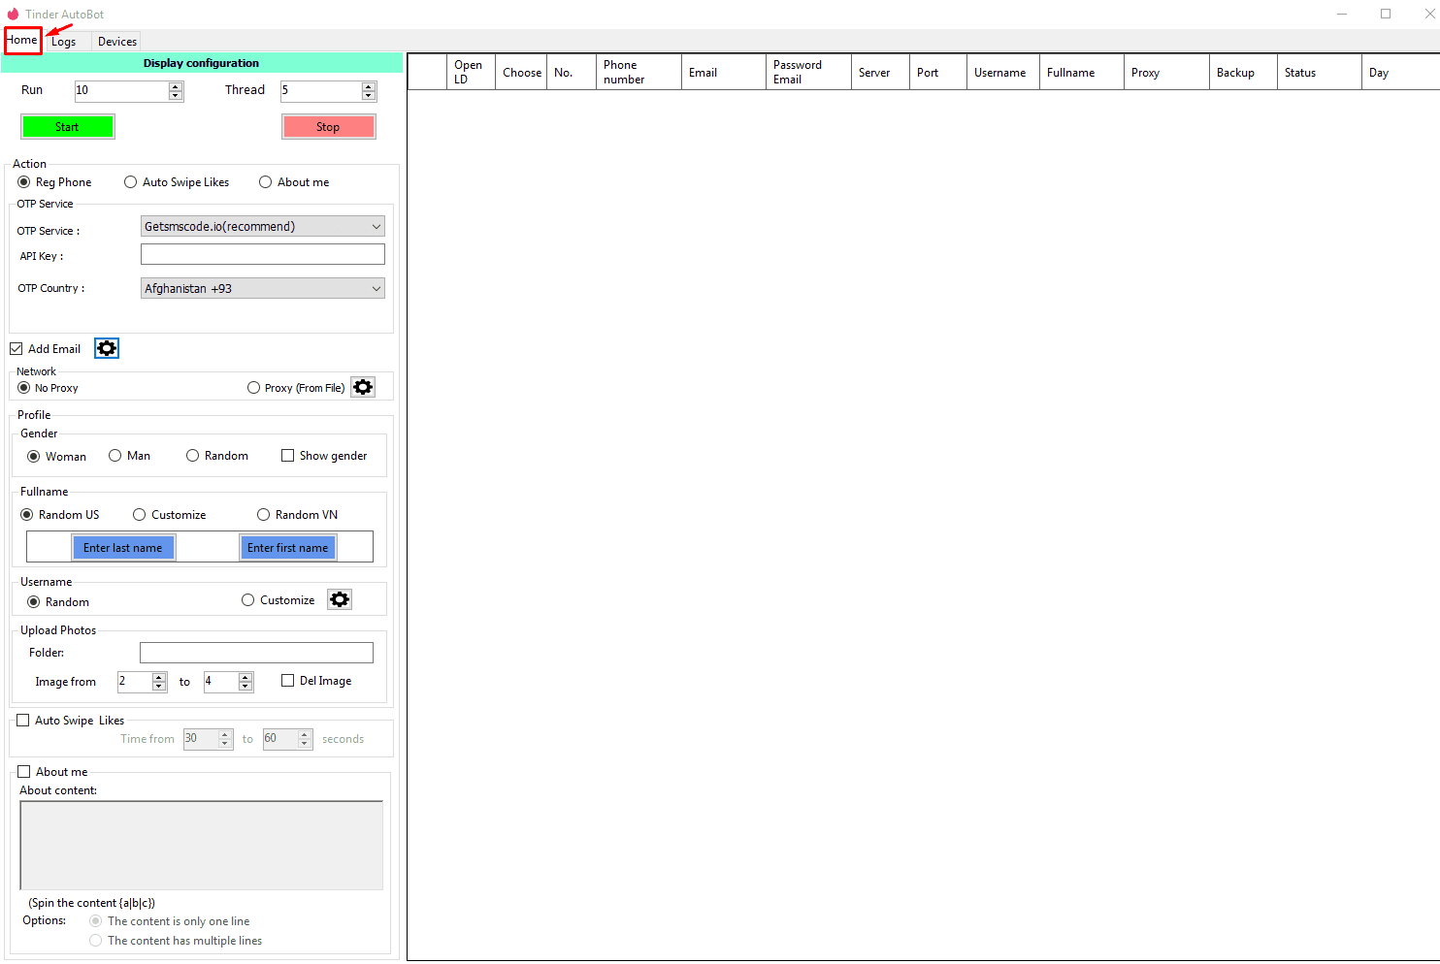Click the Phone number column header
Viewport: 1440px width, 964px height.
[x=638, y=73]
